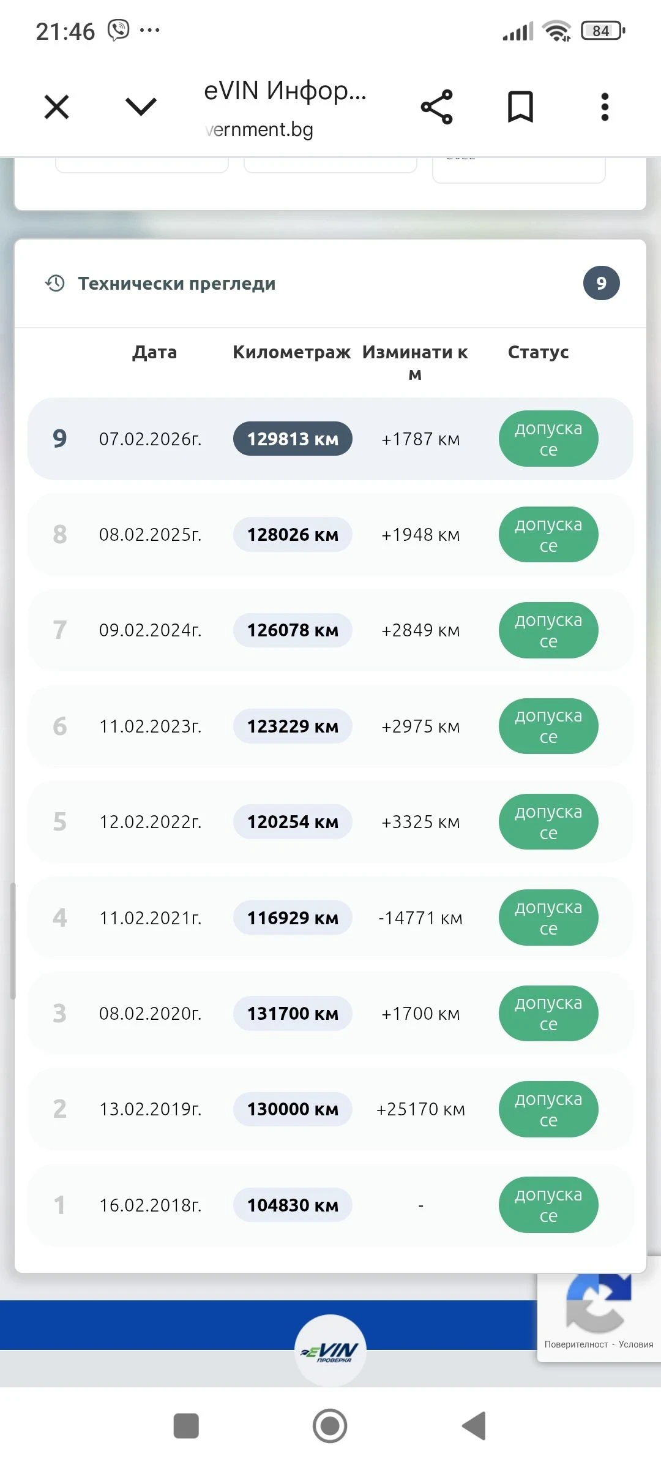661x1470 pixels.
Task: Open the three-dot overflow menu
Action: (605, 107)
